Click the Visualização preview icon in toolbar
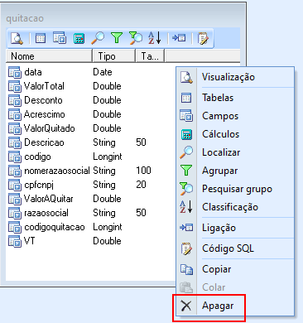Screen dimensions: 303x323 (17, 38)
